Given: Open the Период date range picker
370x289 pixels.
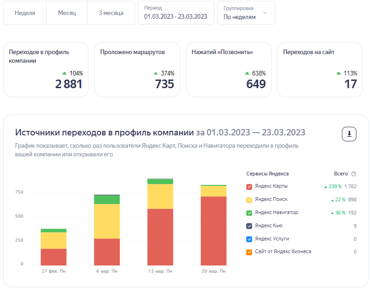Looking at the screenshot, I should click(x=176, y=13).
